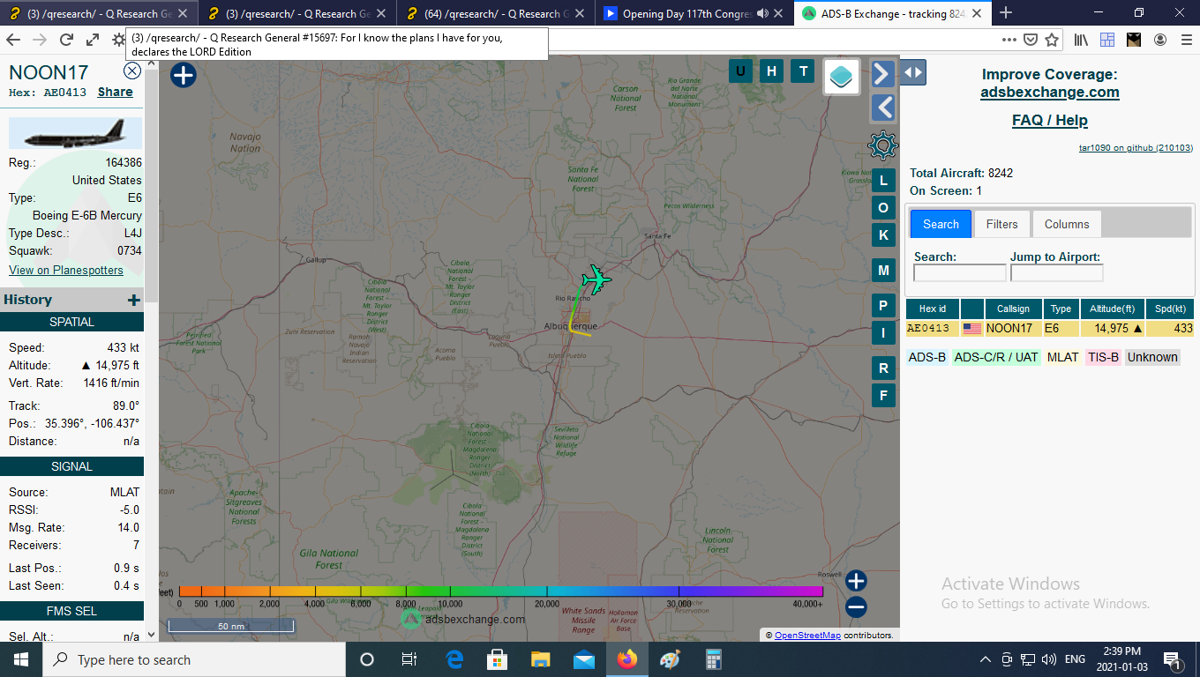
Task: Open a new browser tab
Action: pyautogui.click(x=1006, y=12)
